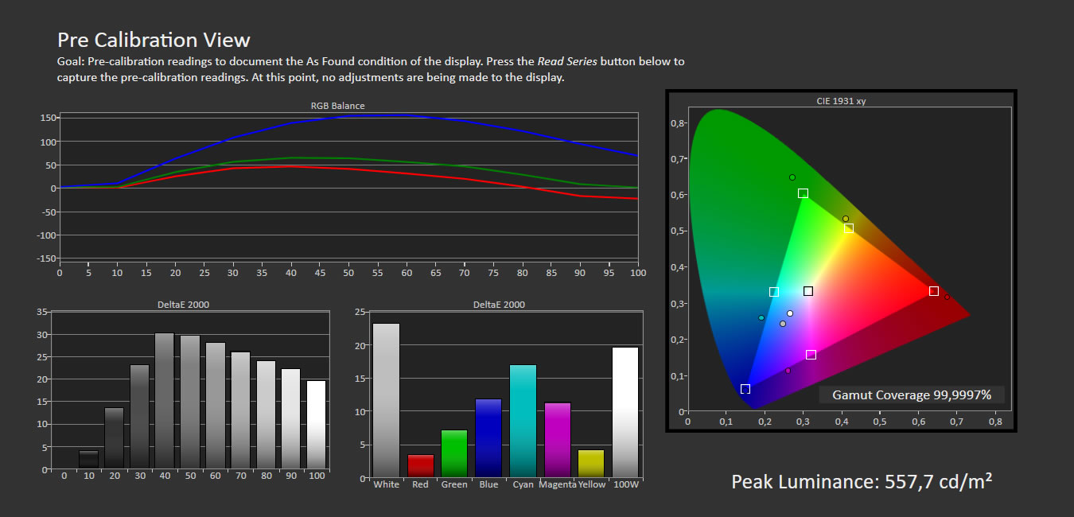1074x517 pixels.
Task: Click the magenta target square in the CIE chart
Action: click(811, 355)
